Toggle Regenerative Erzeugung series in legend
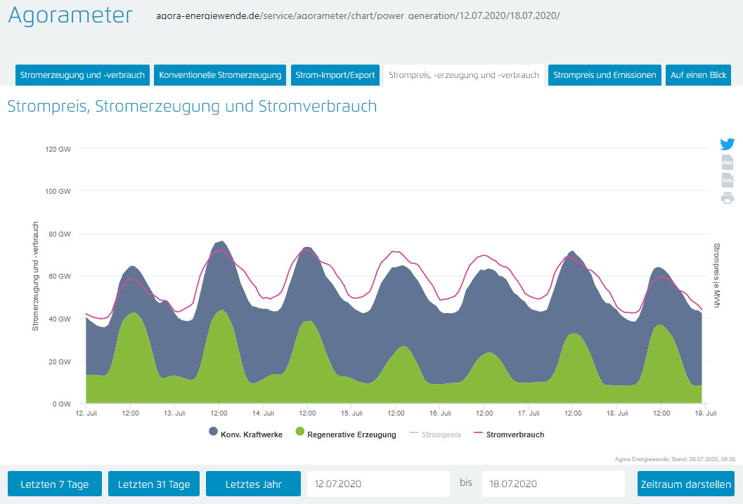The width and height of the screenshot is (743, 504). coord(351,435)
